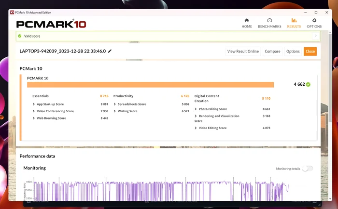338x209 pixels.
Task: Click the green Valid score checkmark icon
Action: point(20,36)
